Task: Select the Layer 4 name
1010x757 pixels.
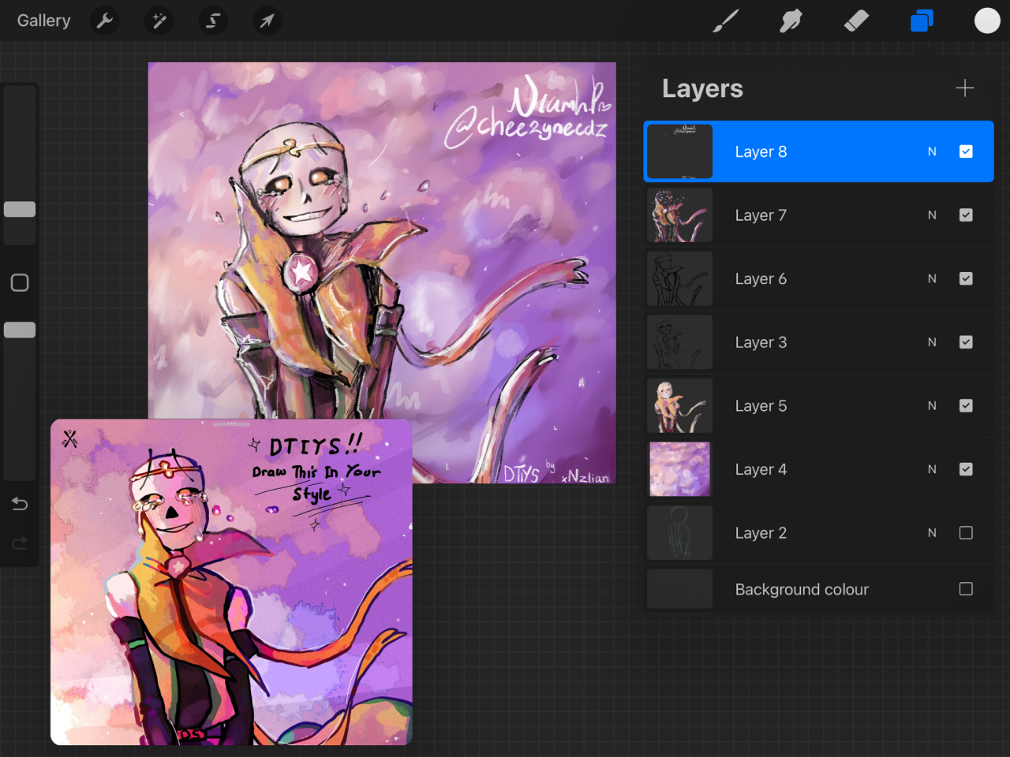Action: [761, 470]
